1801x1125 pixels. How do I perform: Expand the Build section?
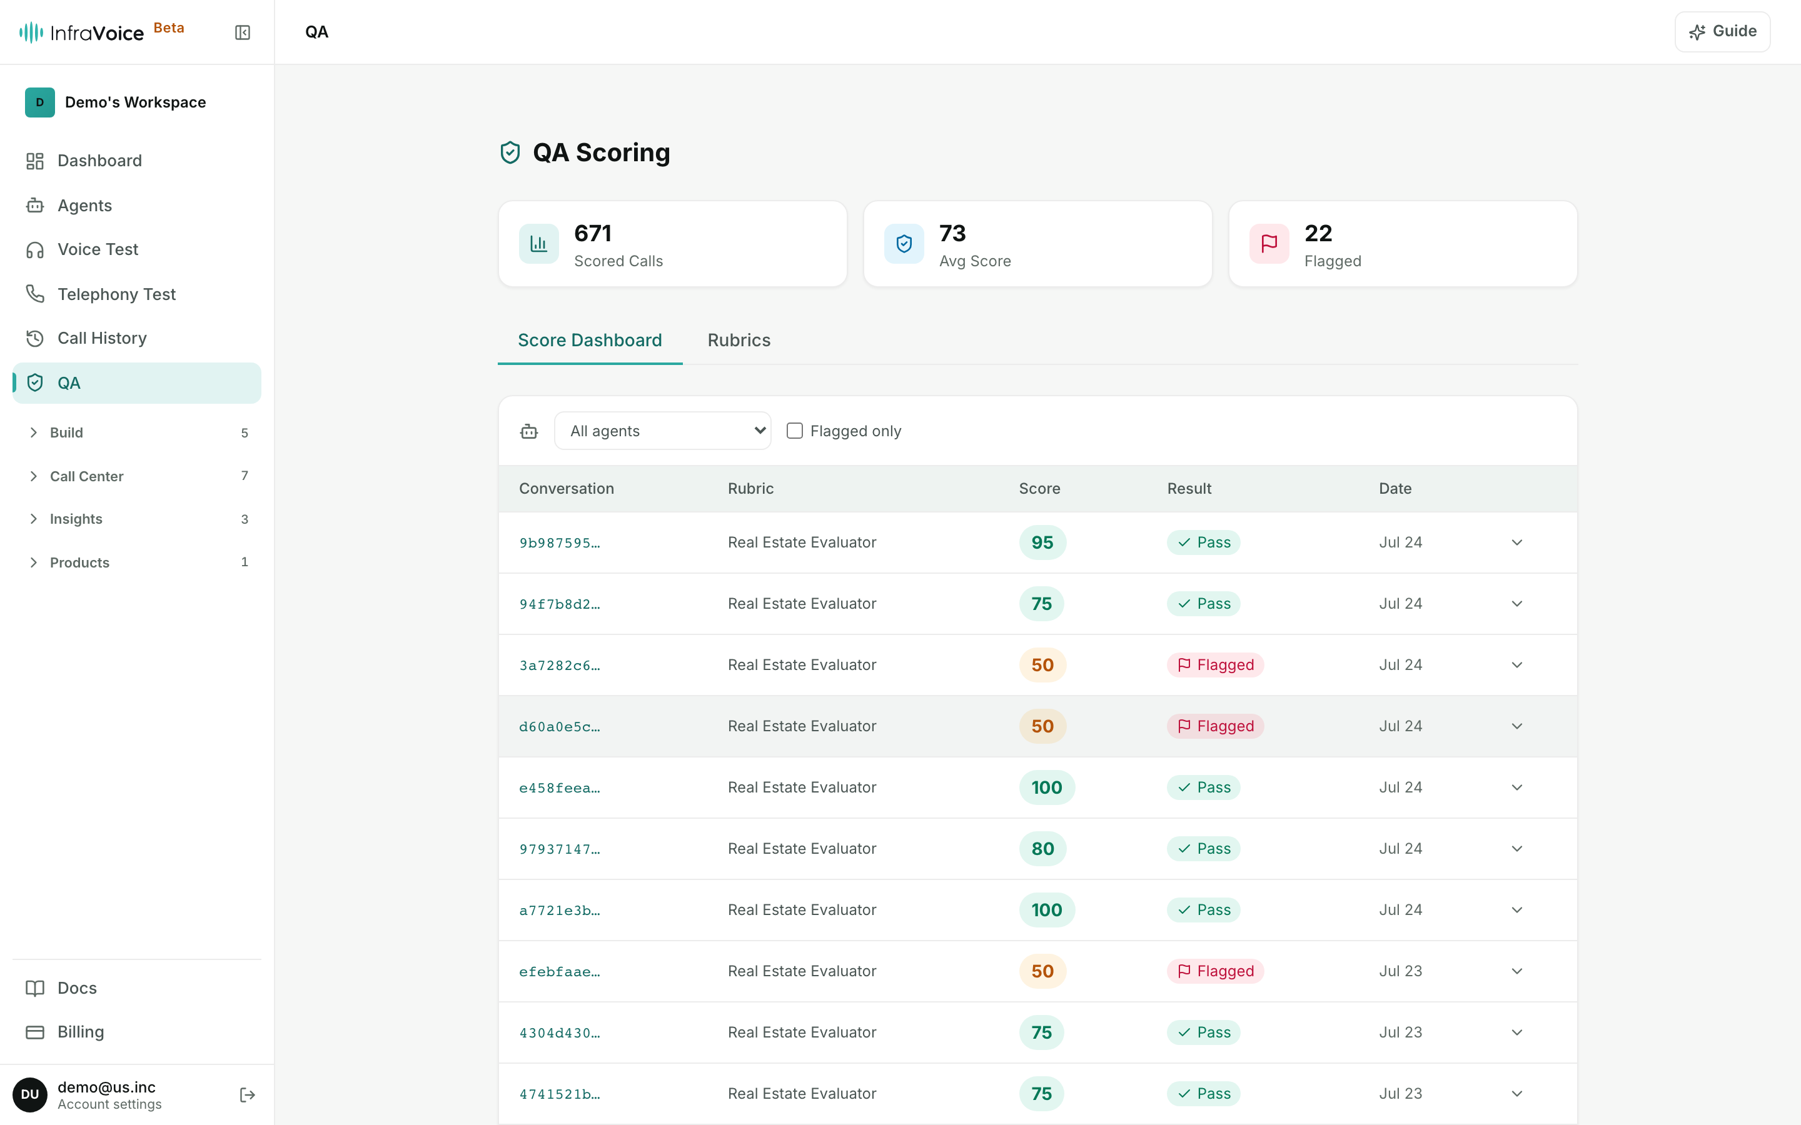pyautogui.click(x=138, y=432)
